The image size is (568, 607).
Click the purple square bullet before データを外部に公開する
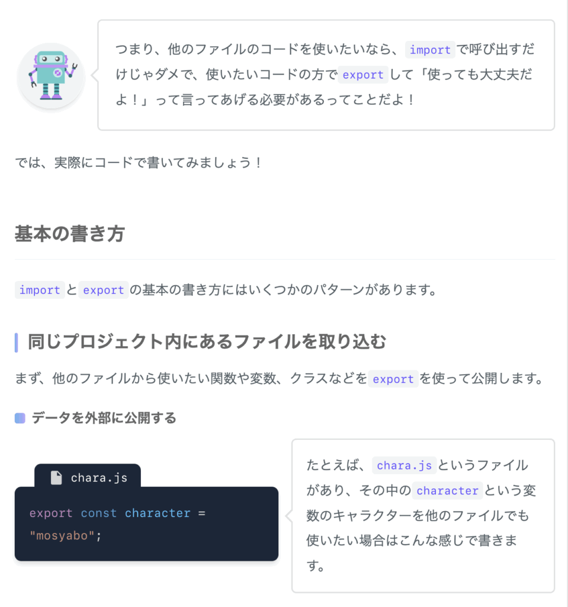pyautogui.click(x=20, y=418)
